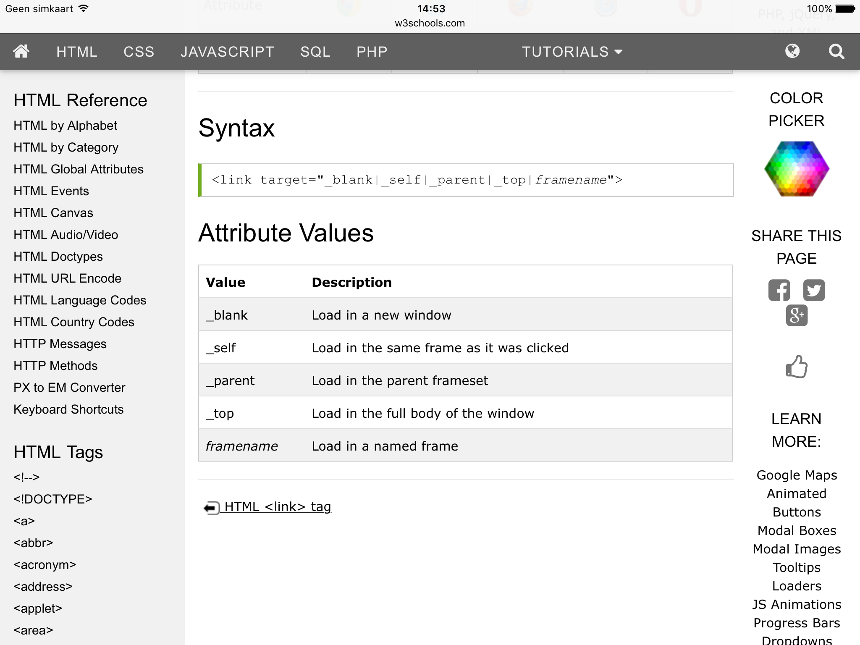Screen dimensions: 860x645
Task: Open Tooltips learn more link
Action: (x=797, y=567)
